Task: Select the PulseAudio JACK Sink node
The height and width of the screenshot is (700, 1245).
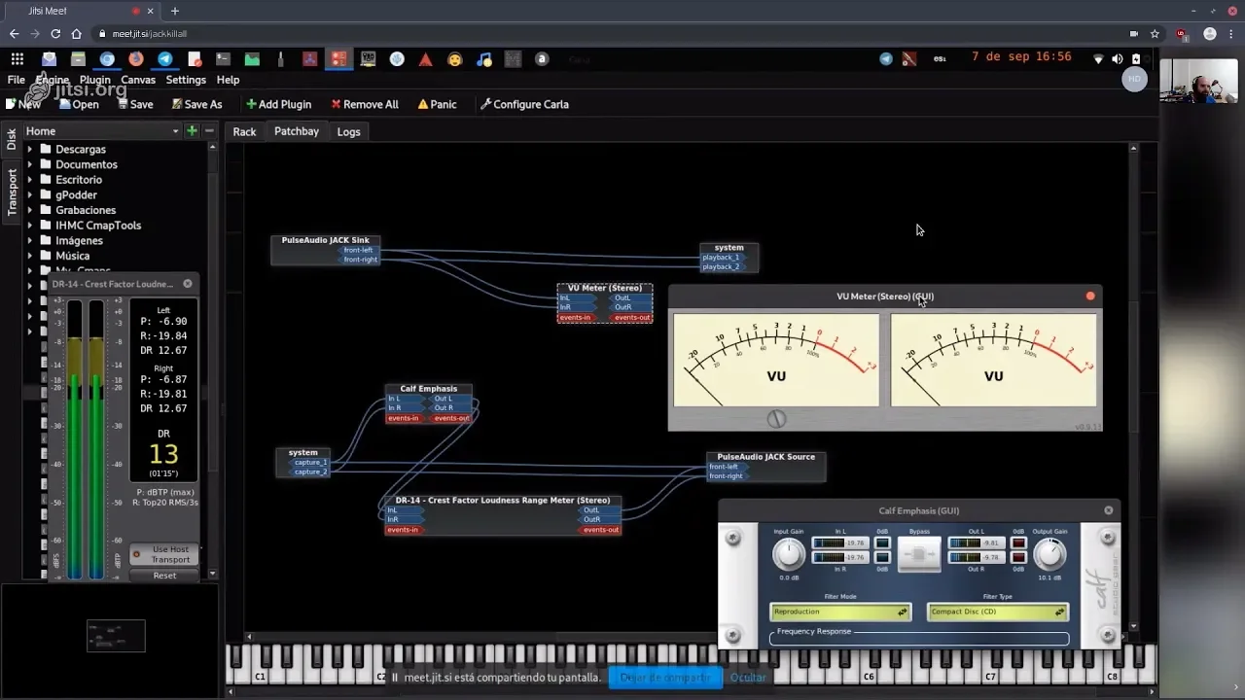Action: tap(325, 250)
